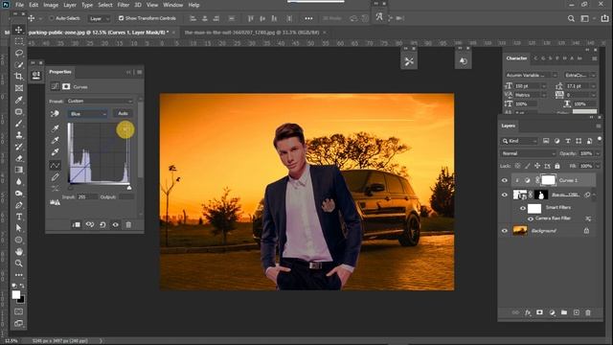Toggle lock all for layer
Viewport: 613px width, 345px height.
557,166
